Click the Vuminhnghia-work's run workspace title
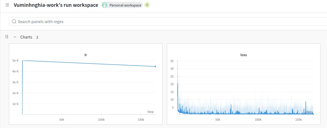Viewport: 327px width, 128px height. tap(56, 5)
